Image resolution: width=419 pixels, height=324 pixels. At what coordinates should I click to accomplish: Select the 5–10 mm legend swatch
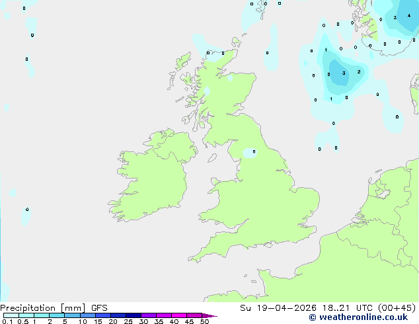pos(72,315)
